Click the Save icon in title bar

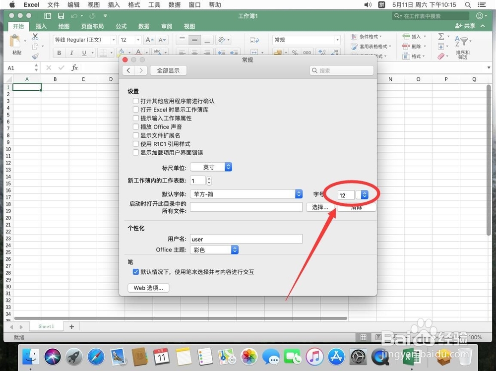pyautogui.click(x=61, y=16)
